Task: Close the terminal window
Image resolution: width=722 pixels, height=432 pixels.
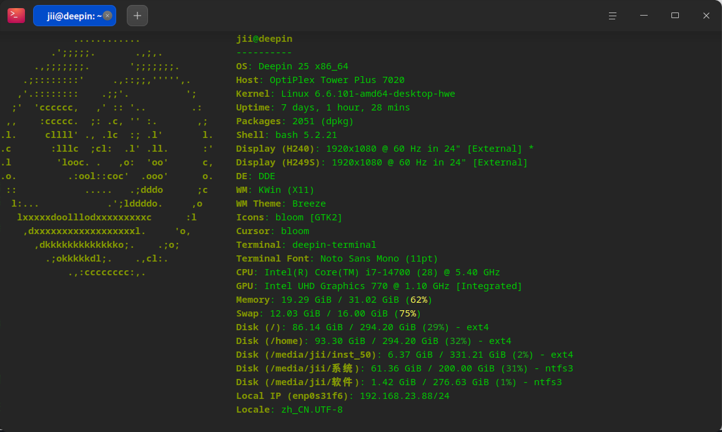Action: (x=706, y=16)
